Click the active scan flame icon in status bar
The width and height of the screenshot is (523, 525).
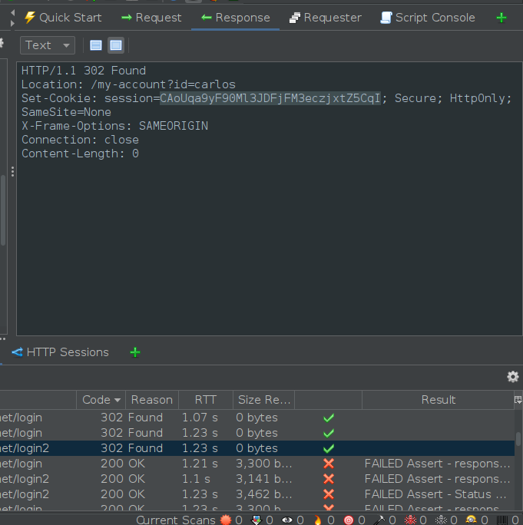[x=318, y=520]
